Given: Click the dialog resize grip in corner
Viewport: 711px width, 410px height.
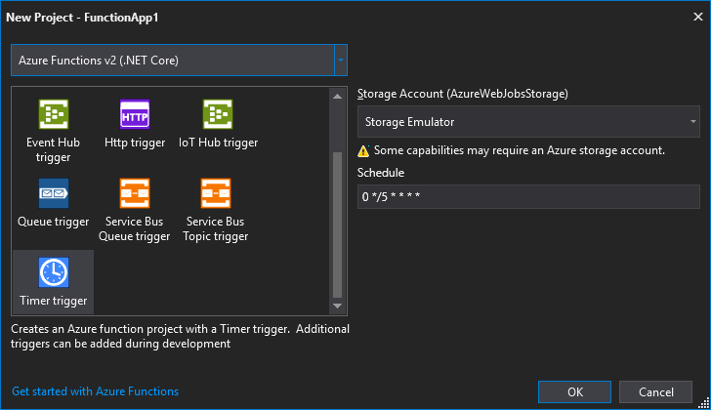Looking at the screenshot, I should click(703, 402).
